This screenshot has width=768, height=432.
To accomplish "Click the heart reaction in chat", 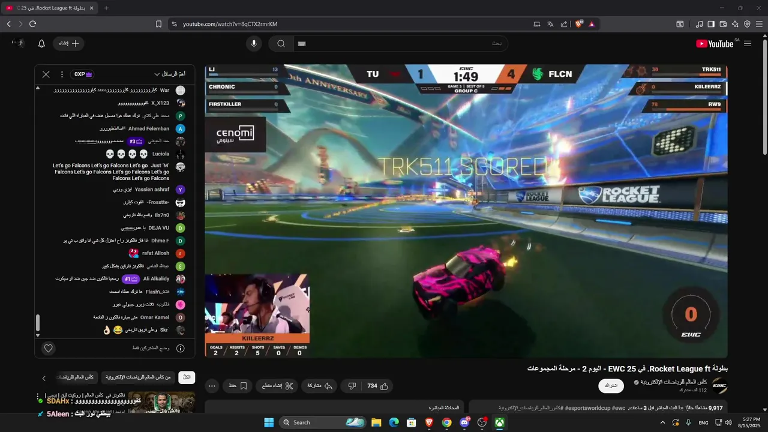I will point(49,348).
